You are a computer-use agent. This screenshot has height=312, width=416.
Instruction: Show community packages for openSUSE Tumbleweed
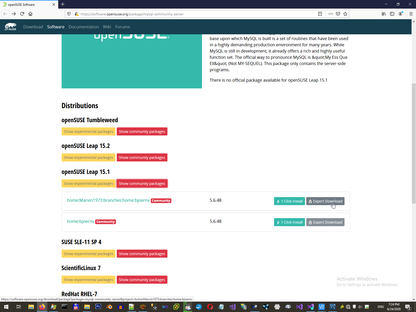(x=142, y=132)
